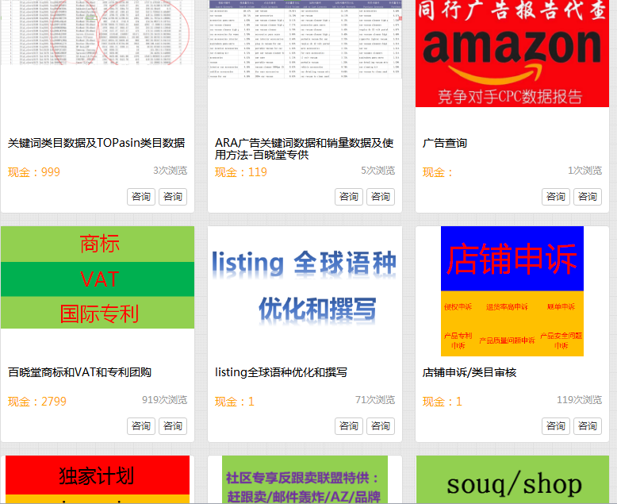Click the 5次浏览 view count
This screenshot has width=617, height=504.
pyautogui.click(x=377, y=171)
